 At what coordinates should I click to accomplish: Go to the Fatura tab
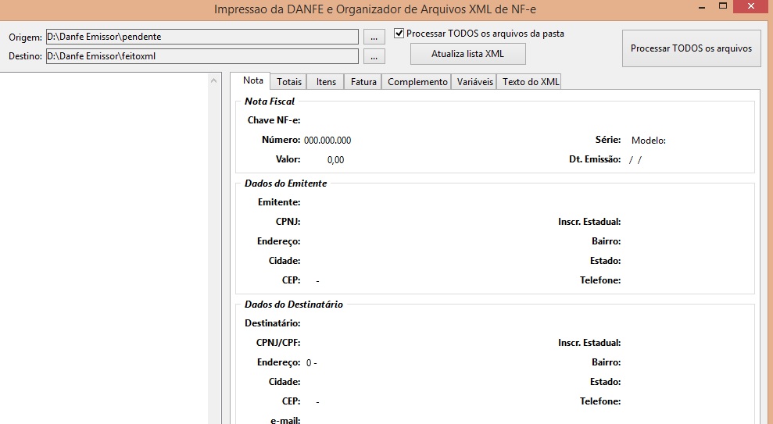[363, 82]
